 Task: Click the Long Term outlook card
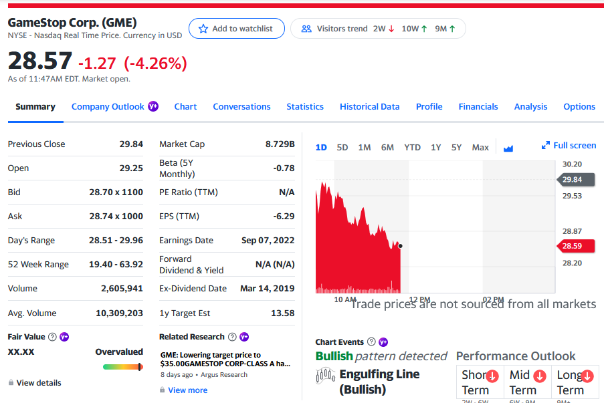pyautogui.click(x=575, y=382)
